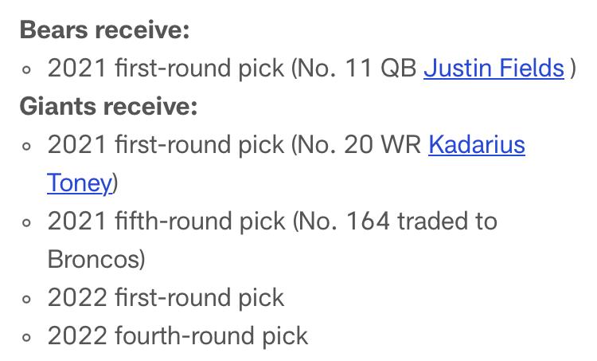Image resolution: width=597 pixels, height=361 pixels.
Task: Open the Justin Fields link
Action: [494, 69]
